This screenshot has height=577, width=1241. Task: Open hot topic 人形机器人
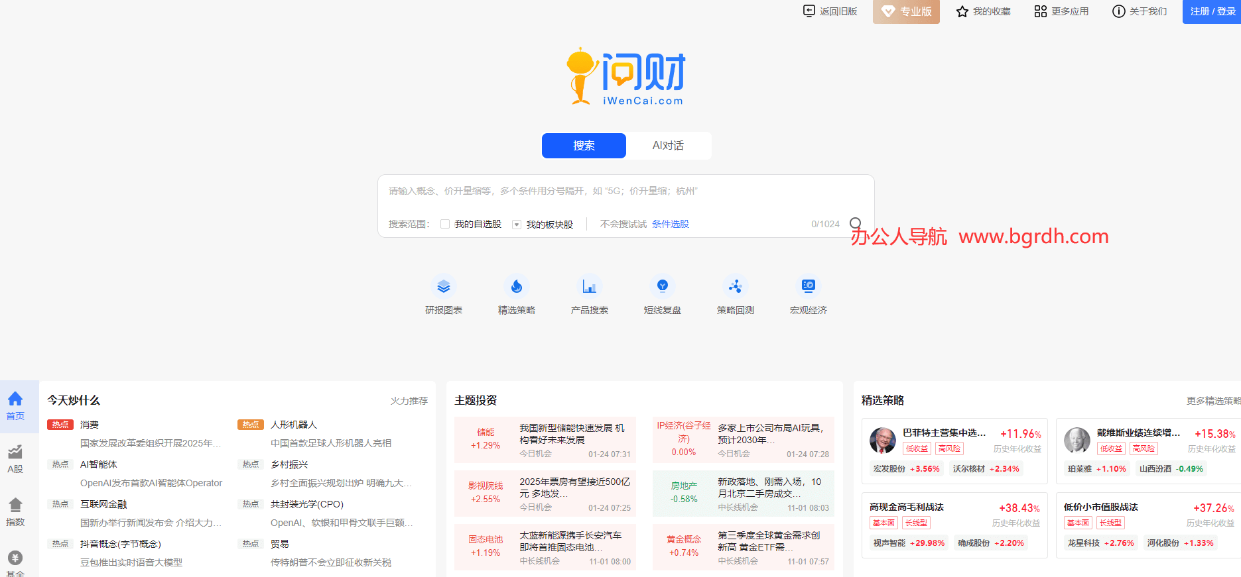point(294,425)
